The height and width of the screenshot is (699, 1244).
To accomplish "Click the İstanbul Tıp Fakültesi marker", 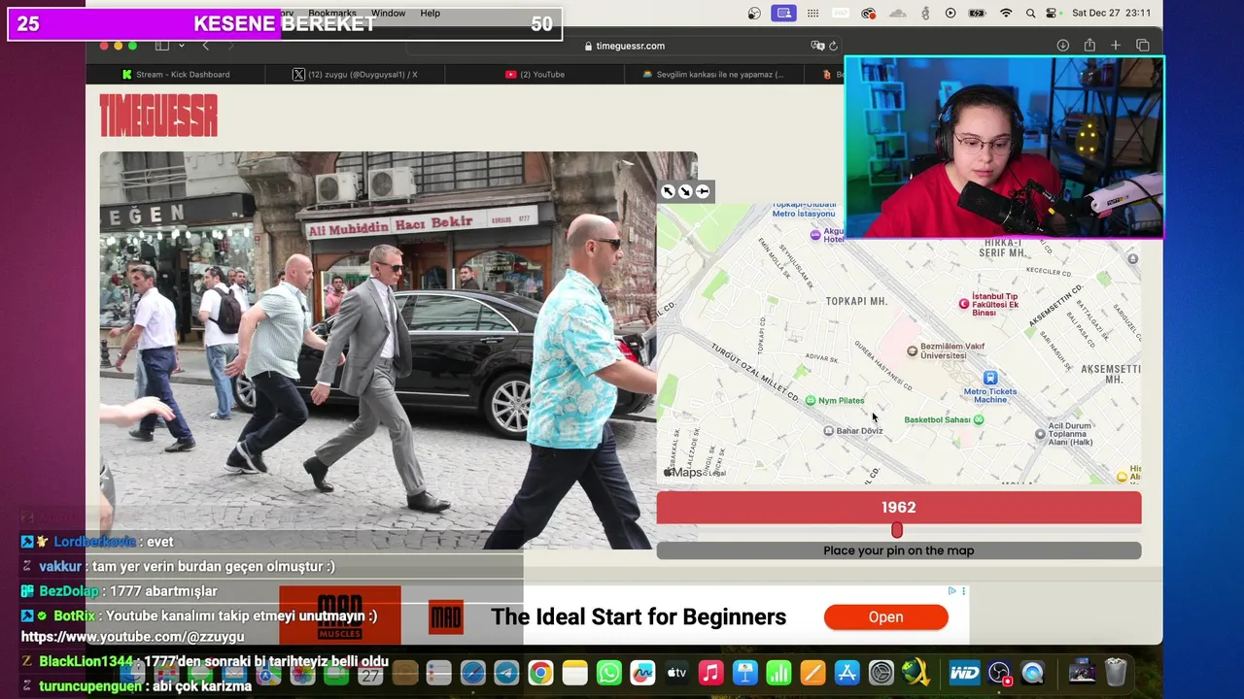I will (x=964, y=304).
